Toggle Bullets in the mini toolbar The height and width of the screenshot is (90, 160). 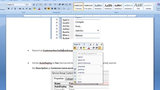click(99, 48)
